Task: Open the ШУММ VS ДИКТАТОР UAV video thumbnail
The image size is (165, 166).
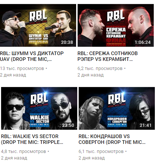Action: pos(38,25)
